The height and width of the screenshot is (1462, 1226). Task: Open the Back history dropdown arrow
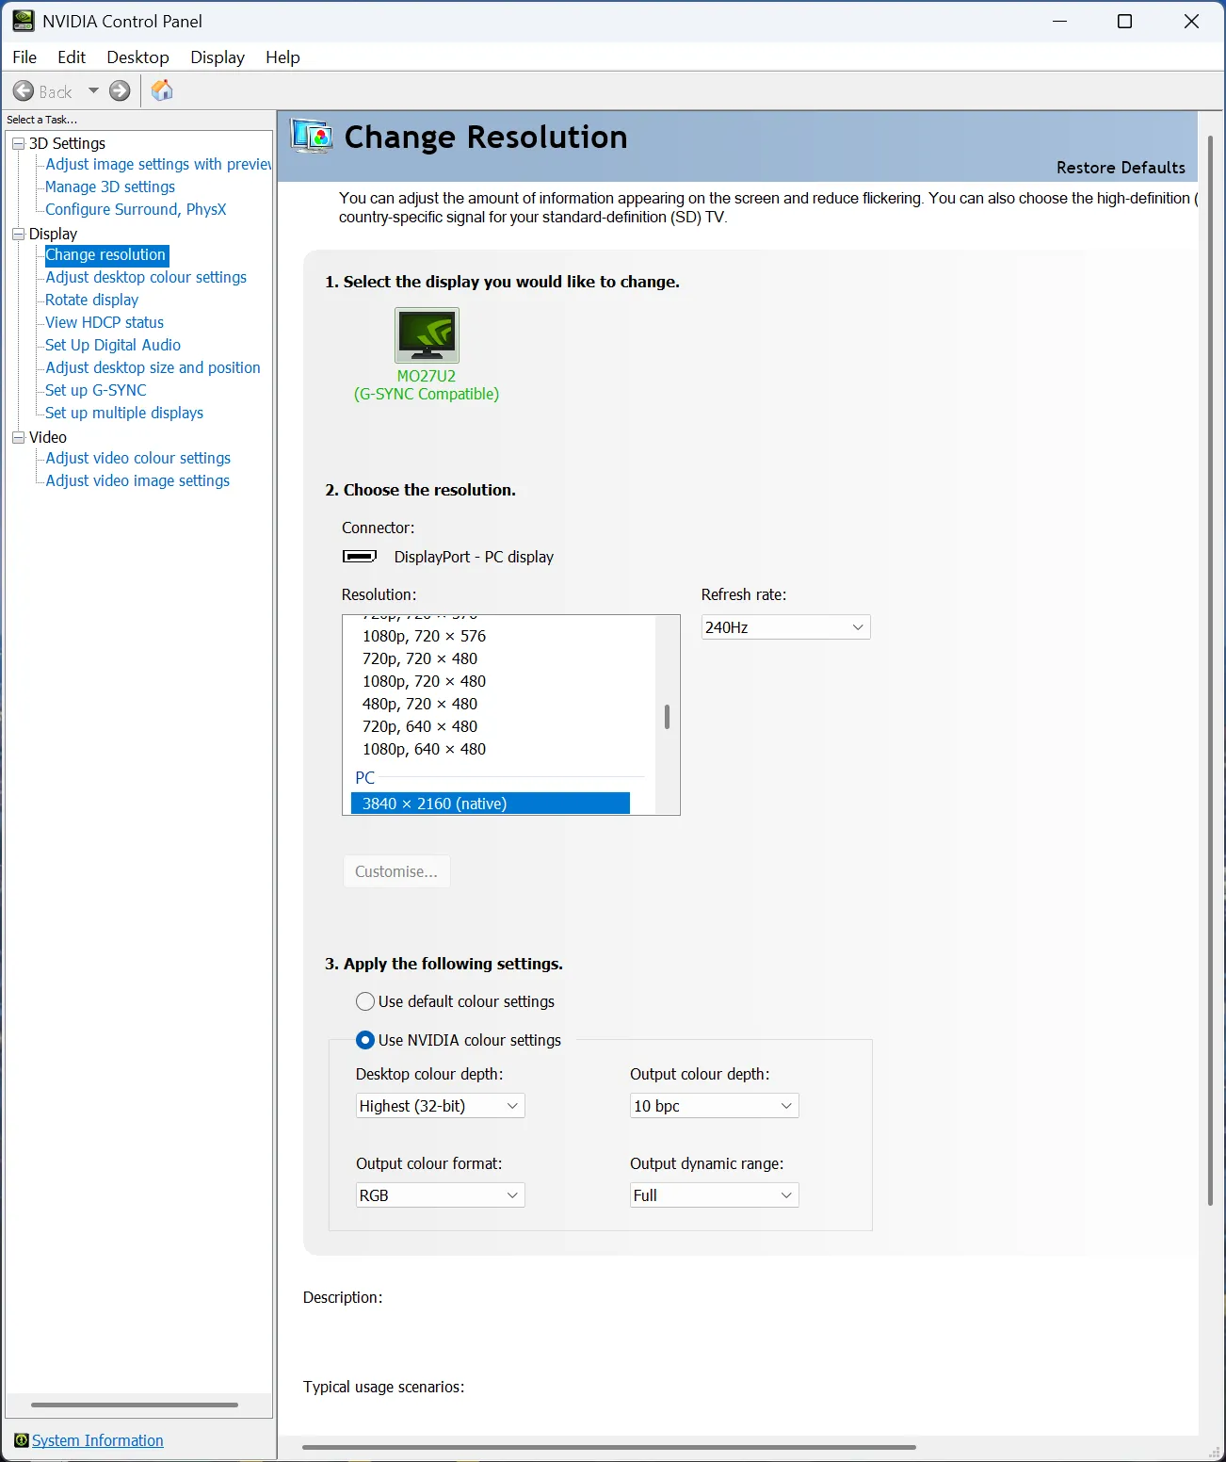(93, 91)
